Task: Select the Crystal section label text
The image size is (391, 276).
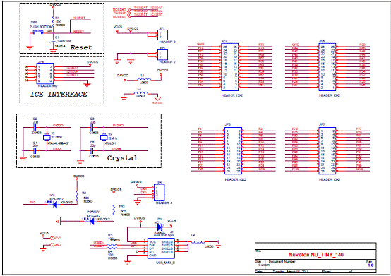Action: coord(122,158)
